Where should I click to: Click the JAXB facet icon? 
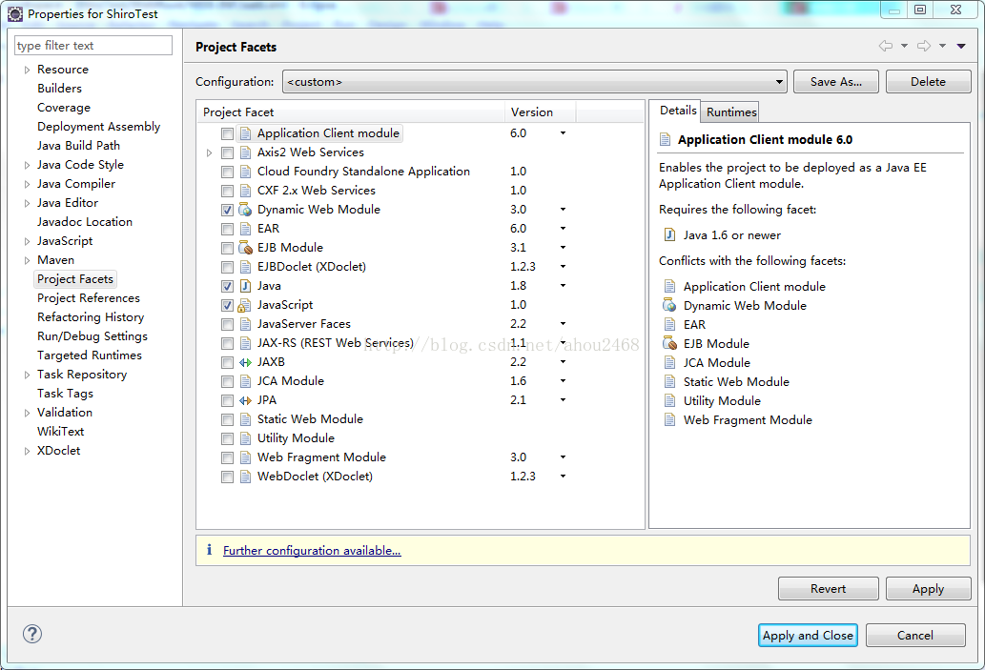244,361
